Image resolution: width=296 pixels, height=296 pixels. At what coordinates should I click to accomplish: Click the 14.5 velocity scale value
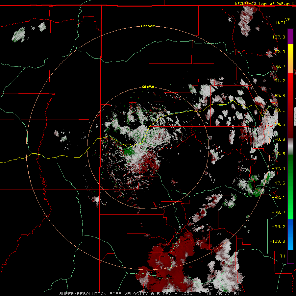click(x=280, y=125)
